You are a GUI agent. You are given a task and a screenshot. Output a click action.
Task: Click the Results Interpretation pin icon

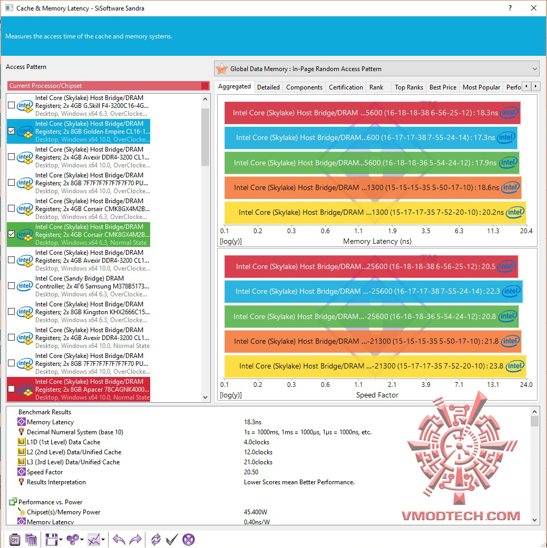click(x=22, y=482)
